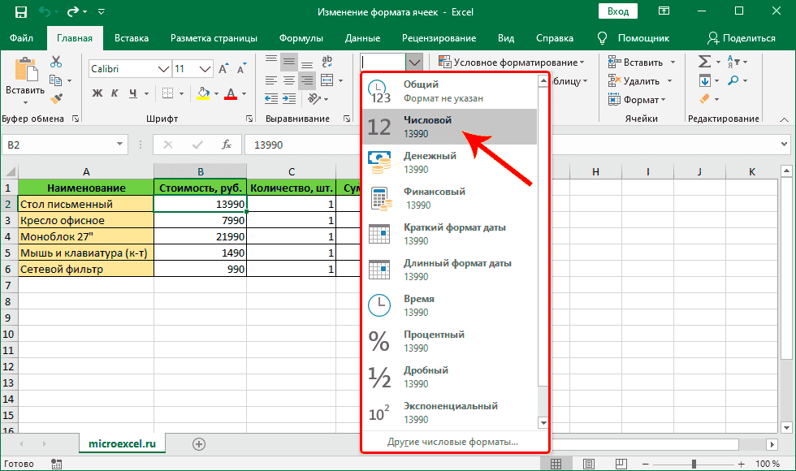Screen dimensions: 796x471
Task: Open the AutoSum function
Action: pos(705,60)
